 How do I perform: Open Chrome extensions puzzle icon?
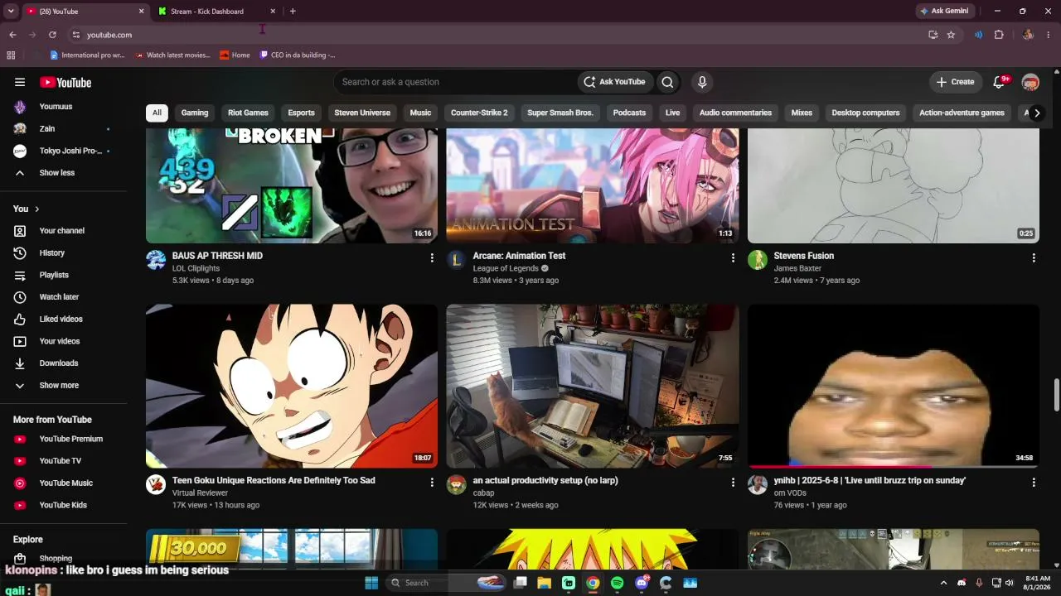[x=999, y=35]
